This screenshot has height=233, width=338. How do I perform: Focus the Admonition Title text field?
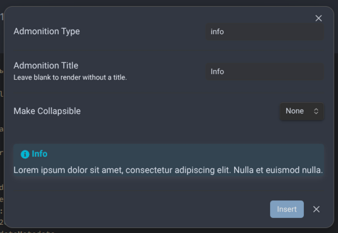tap(264, 72)
